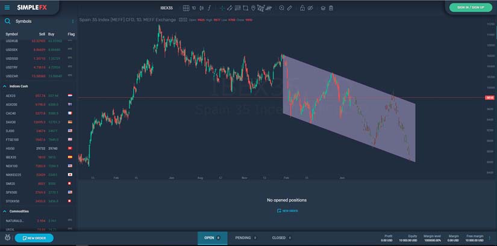Click the Spain flag beside IBEX35
Image resolution: width=497 pixels, height=246 pixels.
click(70, 157)
